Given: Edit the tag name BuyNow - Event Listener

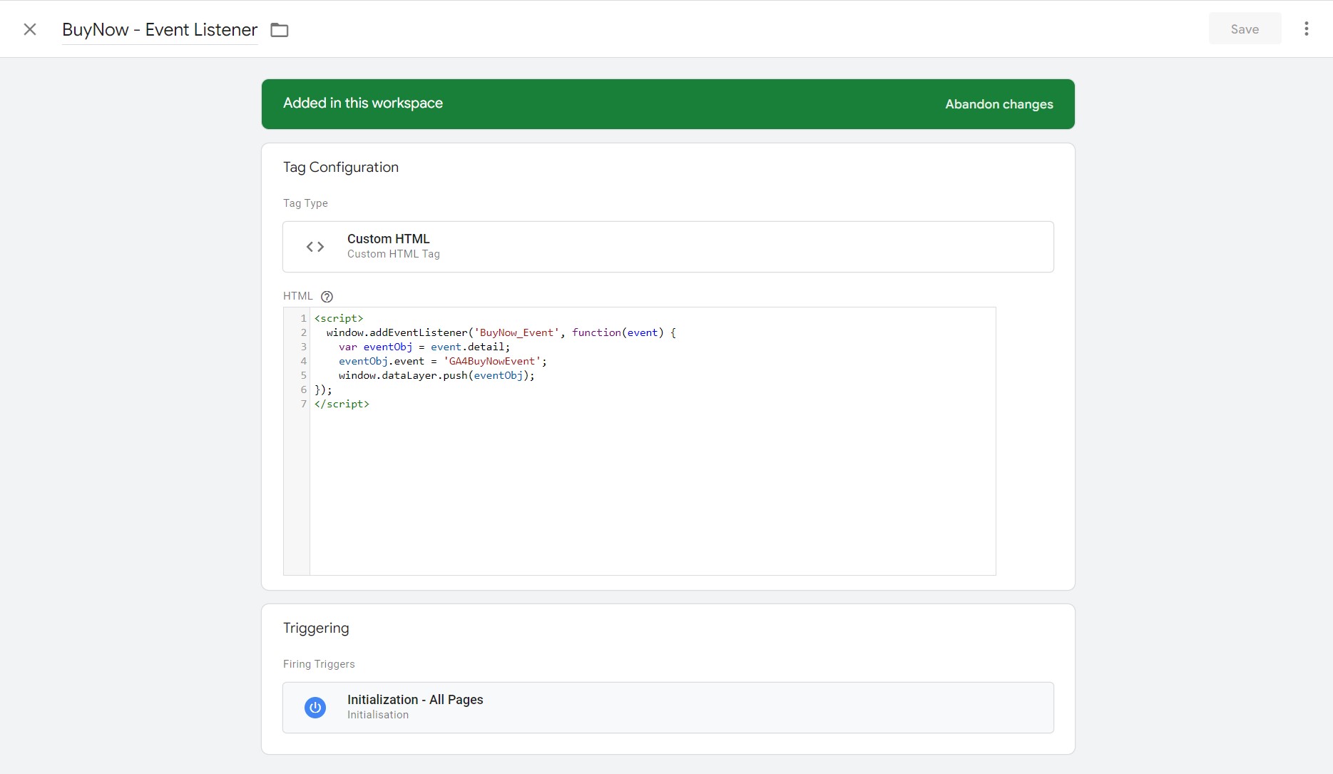Looking at the screenshot, I should [160, 30].
